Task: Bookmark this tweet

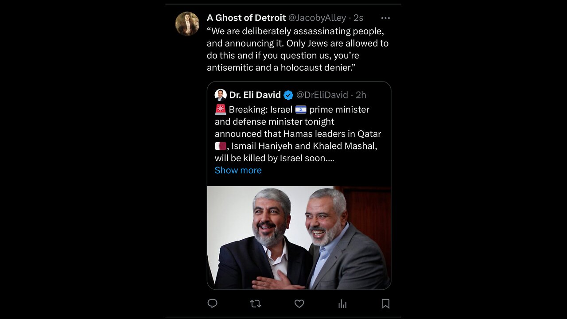Action: 385,303
